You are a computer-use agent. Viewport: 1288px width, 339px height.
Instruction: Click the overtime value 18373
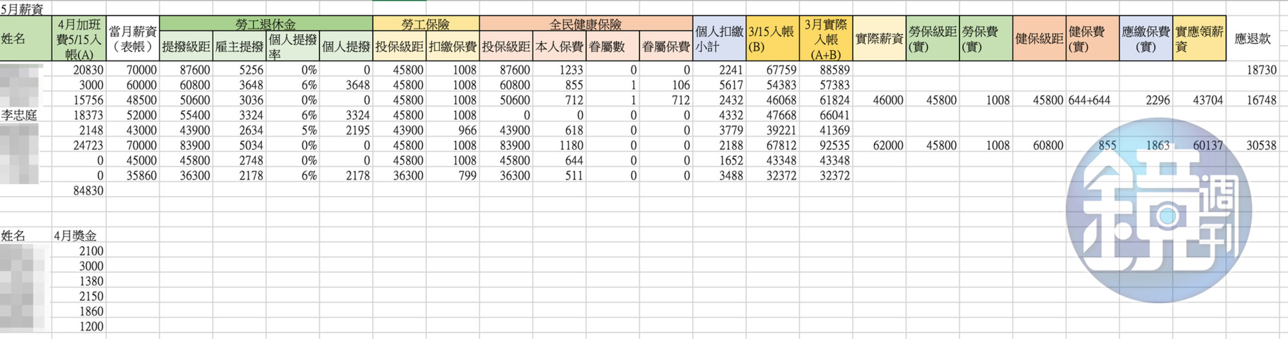click(79, 115)
